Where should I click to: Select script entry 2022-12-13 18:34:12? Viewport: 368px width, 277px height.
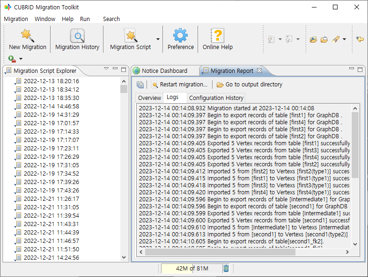pyautogui.click(x=52, y=89)
